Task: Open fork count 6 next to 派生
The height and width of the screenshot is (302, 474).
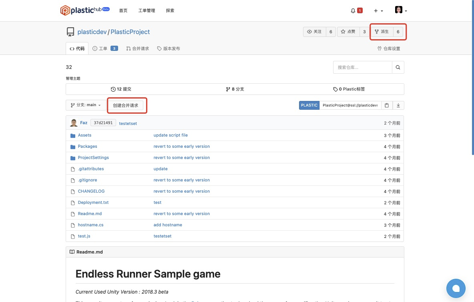Action: [398, 32]
